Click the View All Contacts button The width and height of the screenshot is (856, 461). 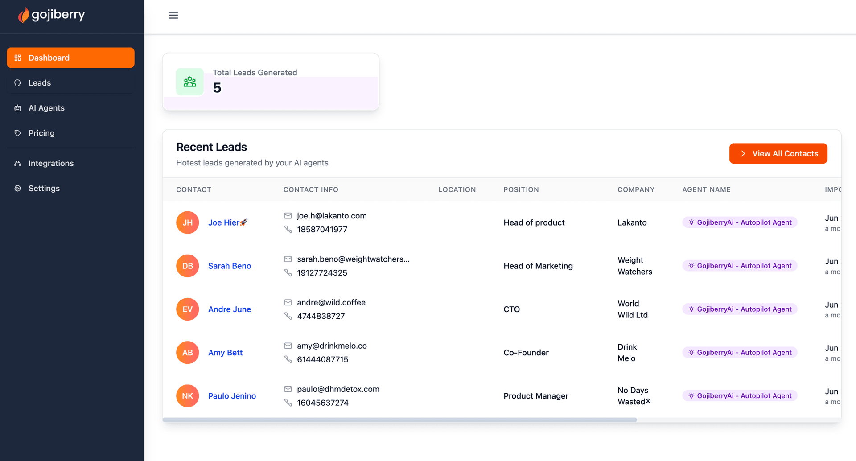[778, 153]
